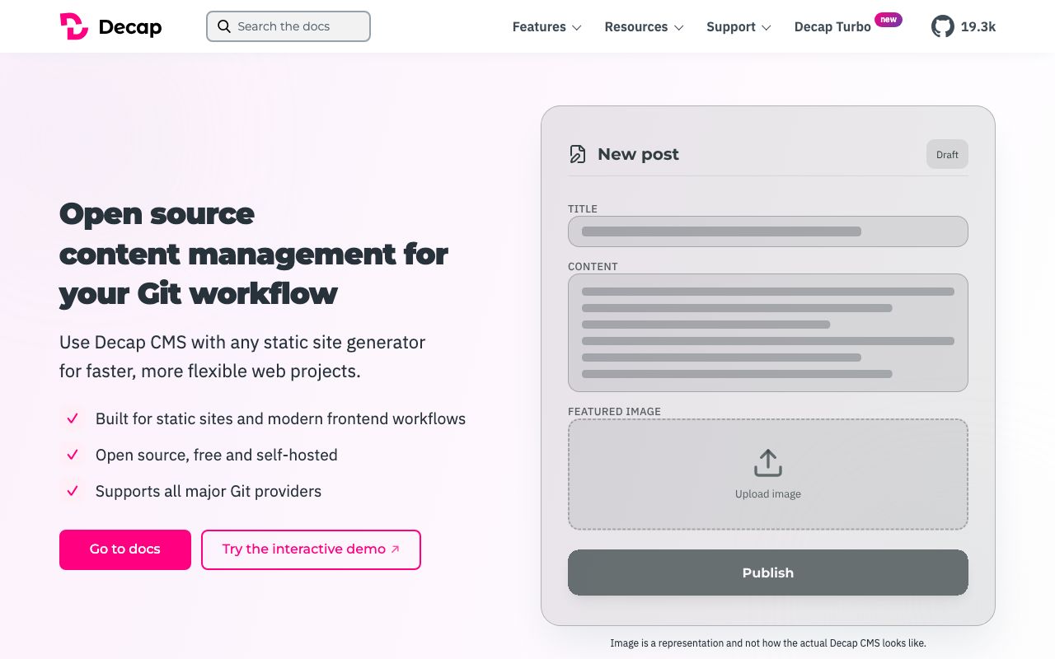The height and width of the screenshot is (659, 1055).
Task: Click the 'FEATURED IMAGE' label
Action: (x=614, y=412)
